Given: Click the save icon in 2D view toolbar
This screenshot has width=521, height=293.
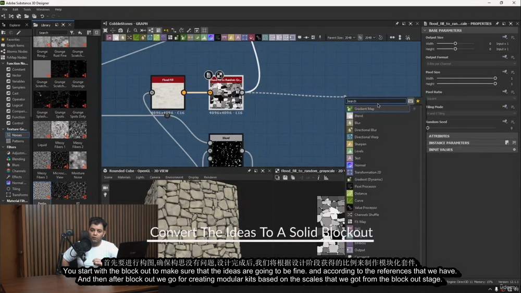Looking at the screenshot, I should pos(285,178).
